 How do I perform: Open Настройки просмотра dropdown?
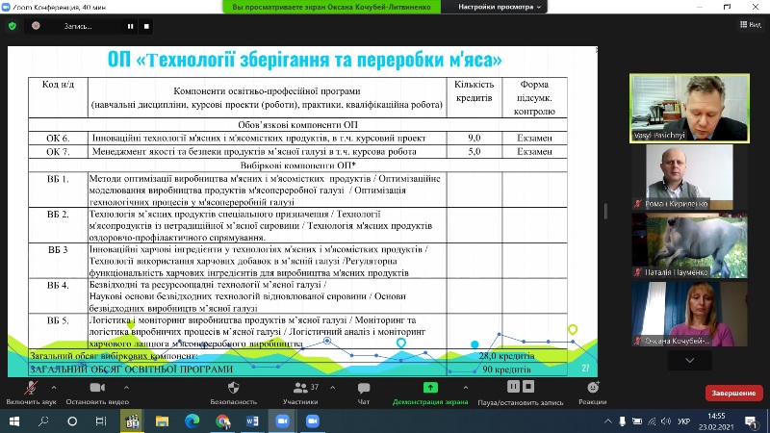coord(499,7)
